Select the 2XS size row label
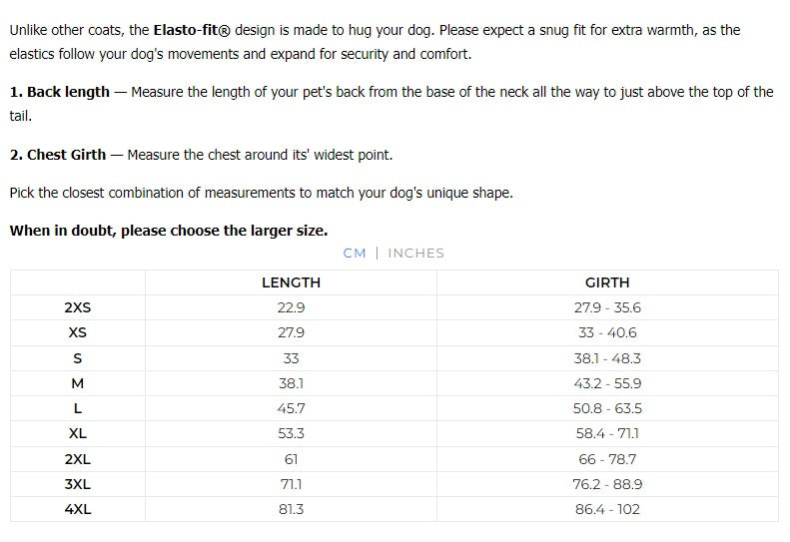Screen dimensions: 790x542 (x=78, y=307)
